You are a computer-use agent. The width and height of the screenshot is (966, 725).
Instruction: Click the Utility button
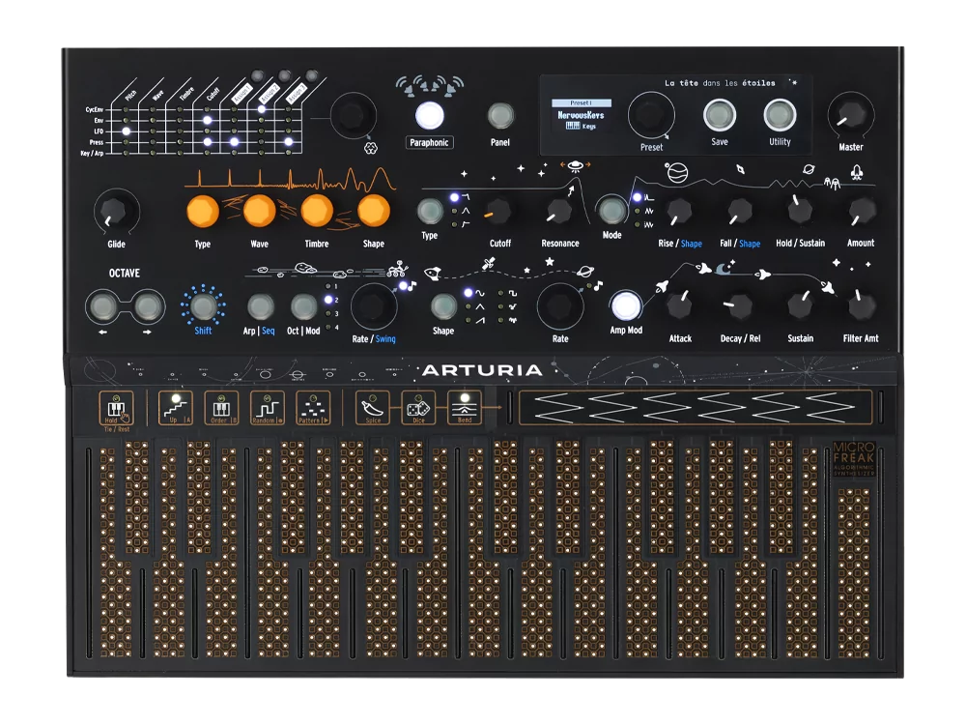(780, 115)
